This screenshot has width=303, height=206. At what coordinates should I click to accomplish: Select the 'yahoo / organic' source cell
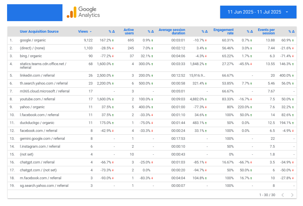tap(32, 107)
